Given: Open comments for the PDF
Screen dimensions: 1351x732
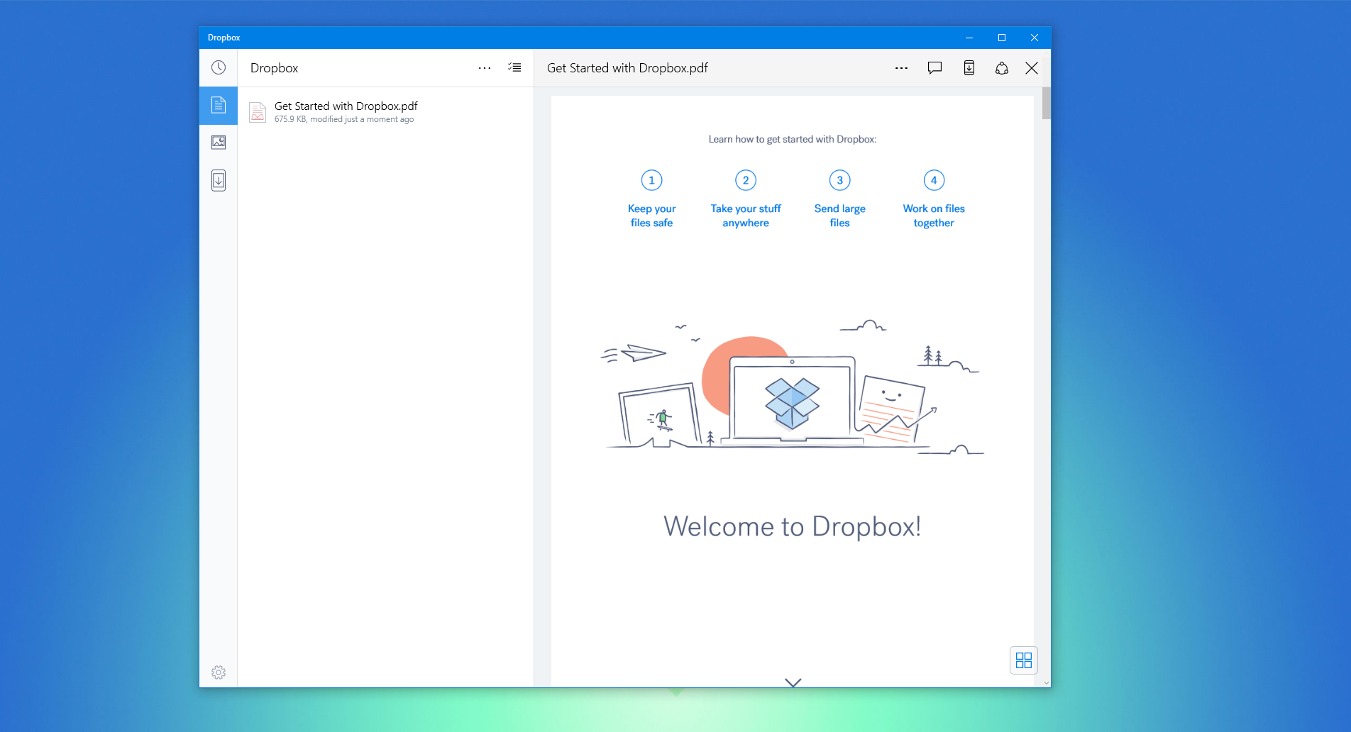Looking at the screenshot, I should 935,68.
